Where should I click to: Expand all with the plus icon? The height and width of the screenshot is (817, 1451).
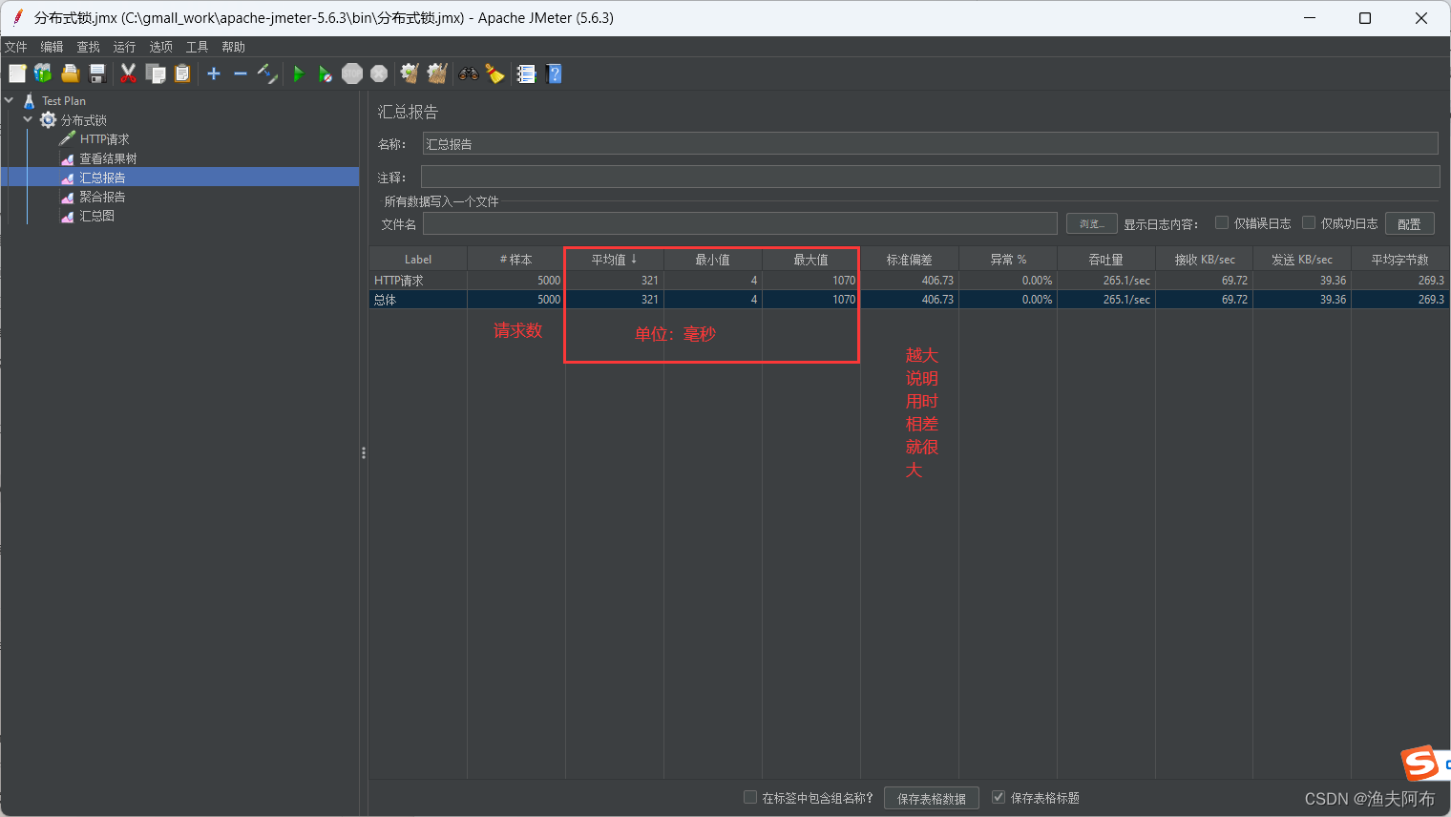(214, 73)
